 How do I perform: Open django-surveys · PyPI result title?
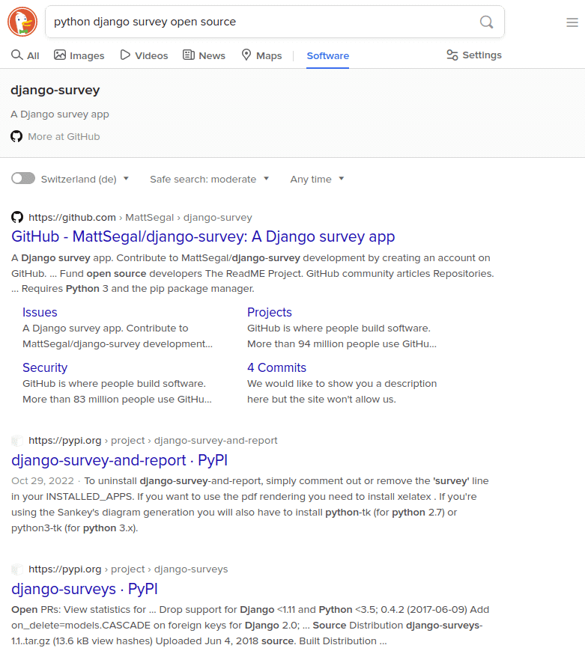85,589
